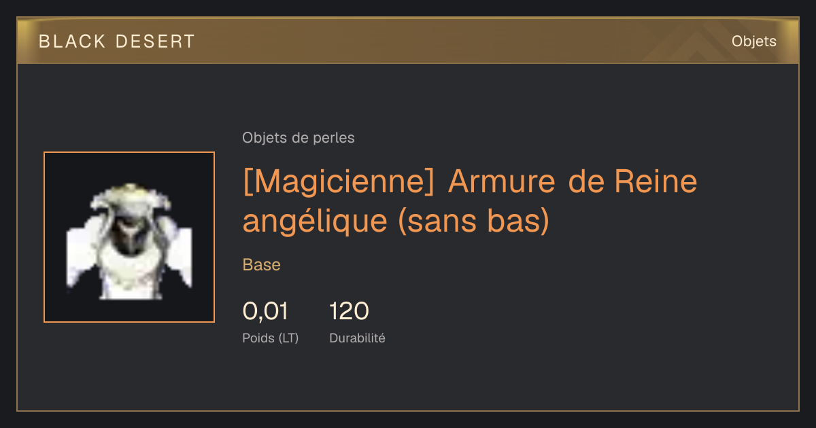
Task: Select the Base grade label
Action: click(262, 265)
